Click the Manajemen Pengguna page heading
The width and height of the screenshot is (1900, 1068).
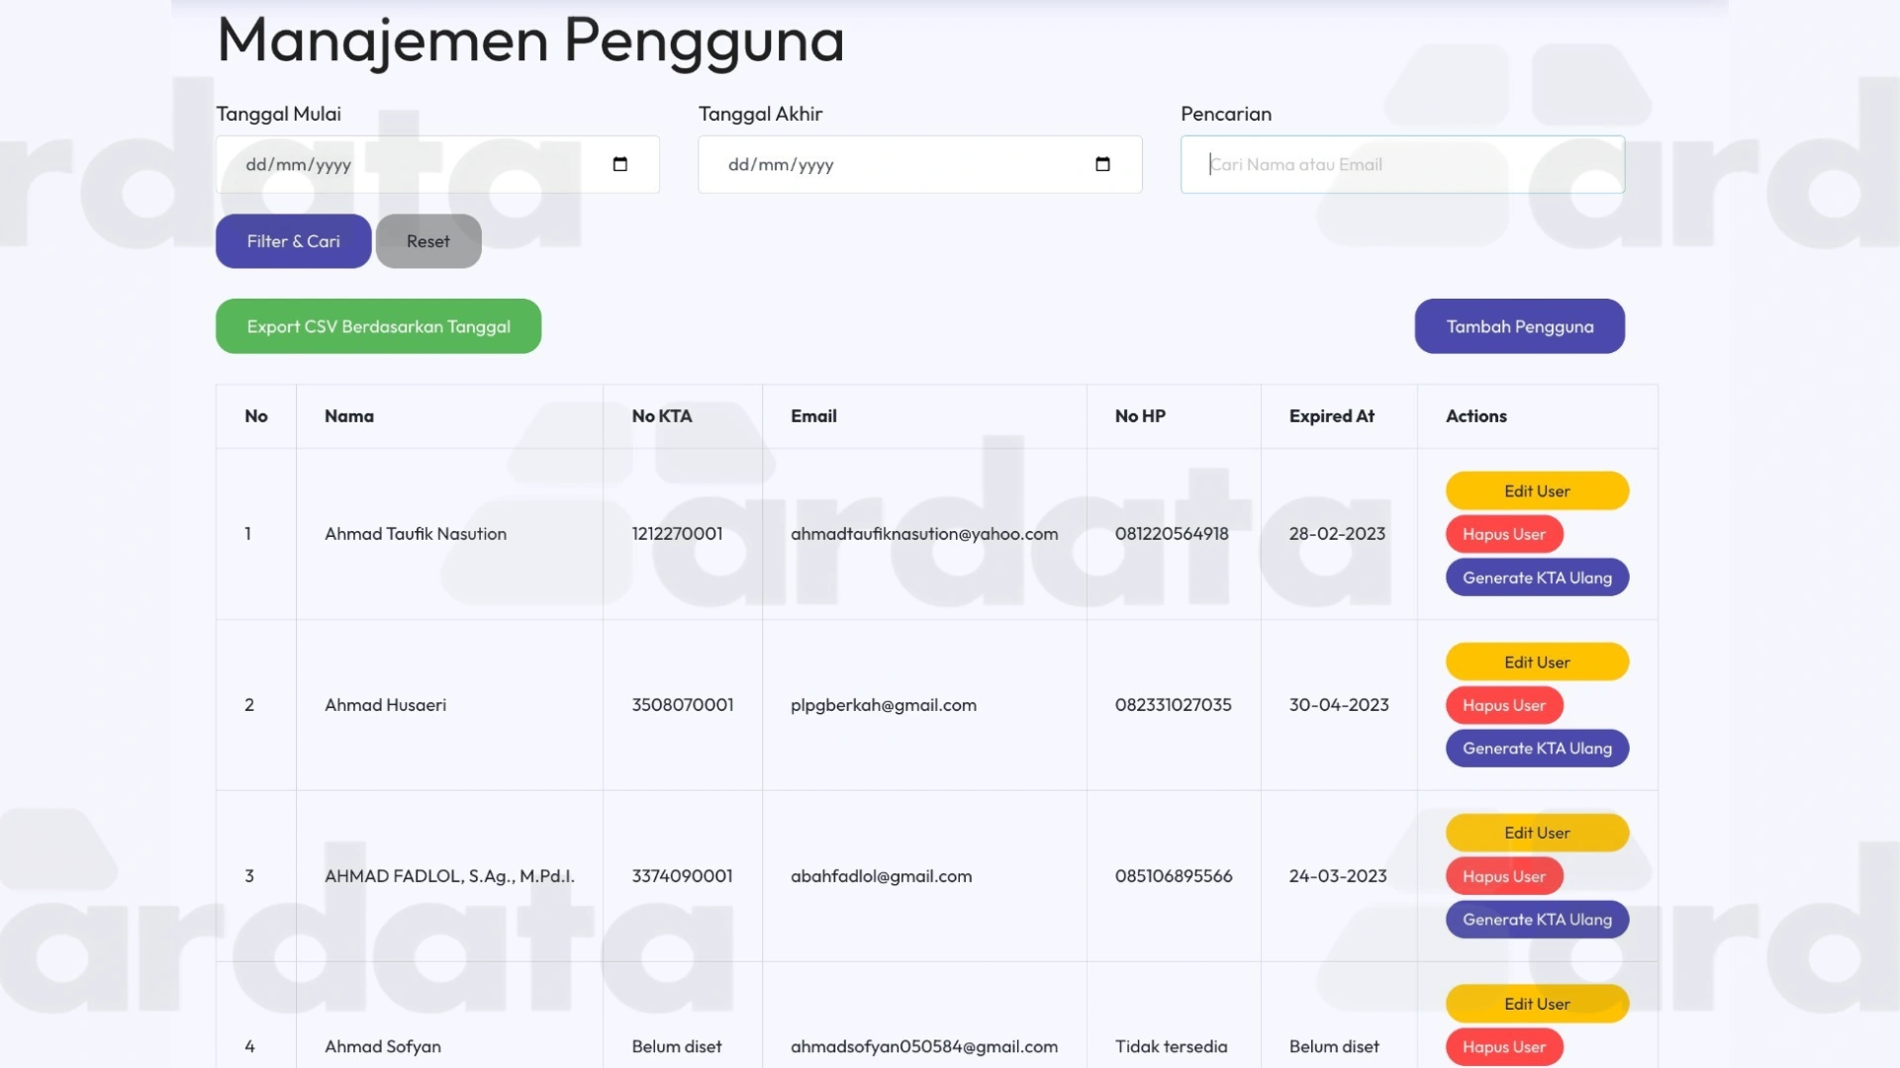[x=530, y=42]
